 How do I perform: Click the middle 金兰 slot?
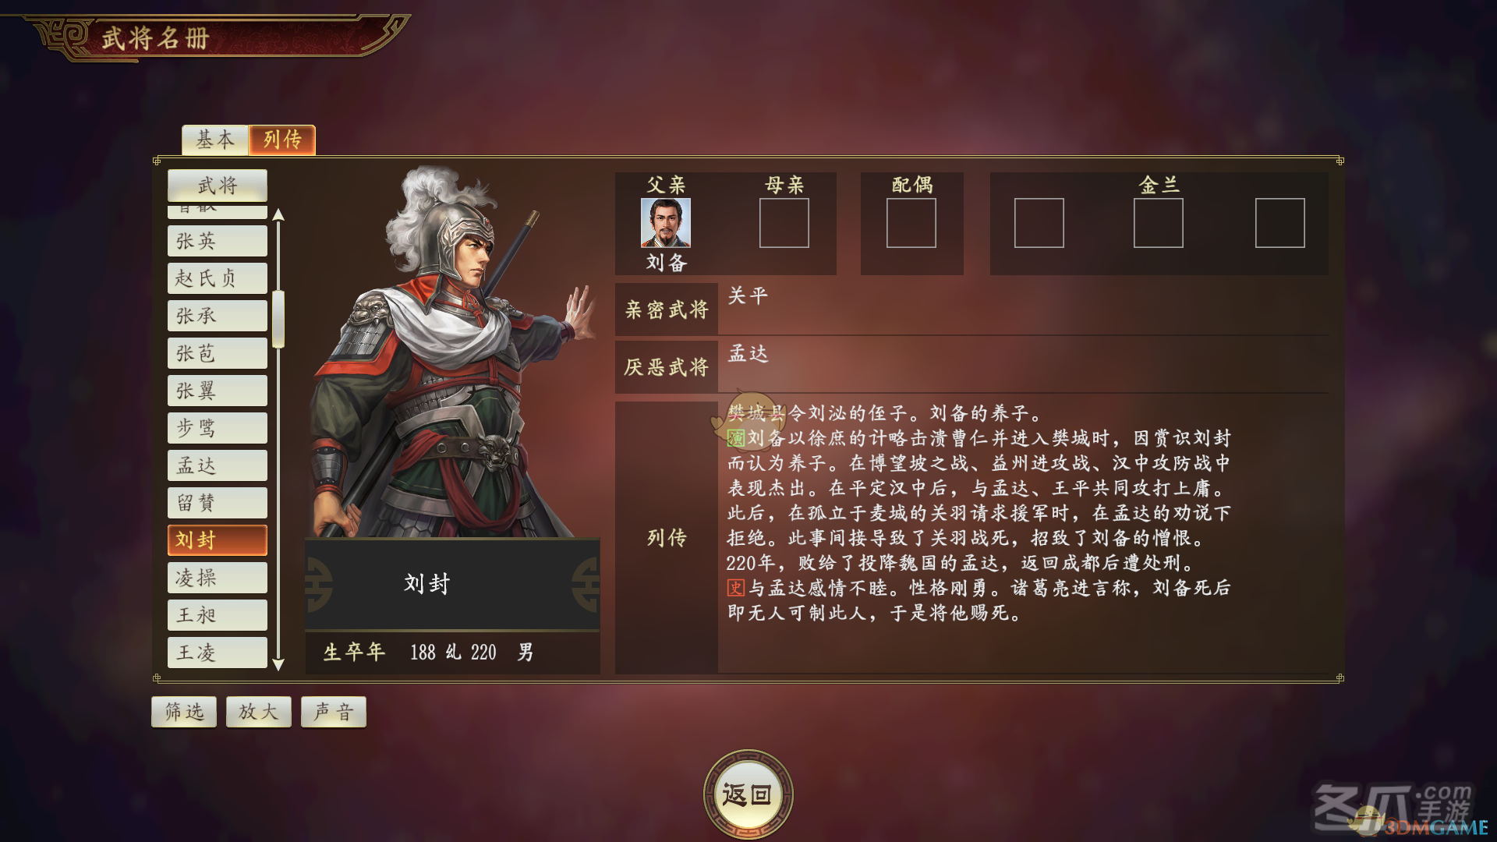pos(1158,222)
